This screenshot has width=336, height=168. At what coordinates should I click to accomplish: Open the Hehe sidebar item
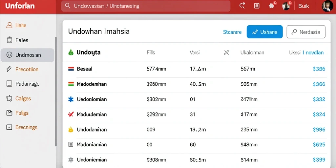[21, 25]
